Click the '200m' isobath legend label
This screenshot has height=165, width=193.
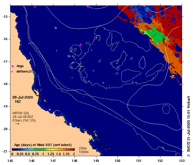coord(83,148)
